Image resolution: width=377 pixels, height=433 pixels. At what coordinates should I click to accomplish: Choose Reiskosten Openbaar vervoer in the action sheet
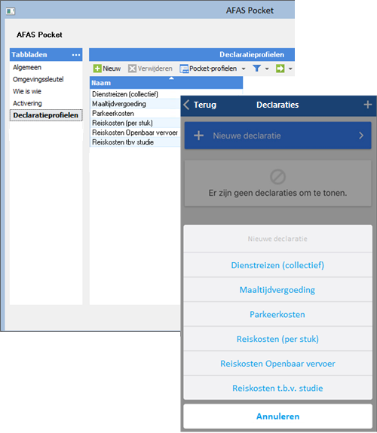coord(277,364)
